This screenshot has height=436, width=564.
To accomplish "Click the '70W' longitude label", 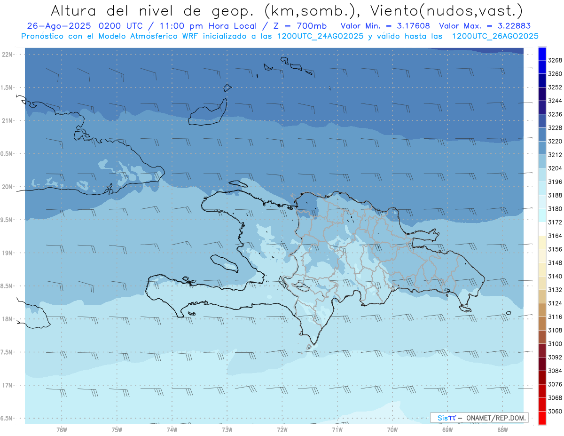I will point(392,430).
